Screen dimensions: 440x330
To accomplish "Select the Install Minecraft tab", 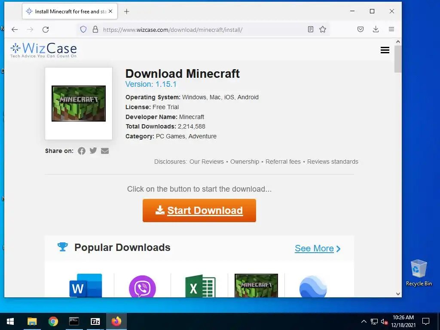I will point(70,12).
